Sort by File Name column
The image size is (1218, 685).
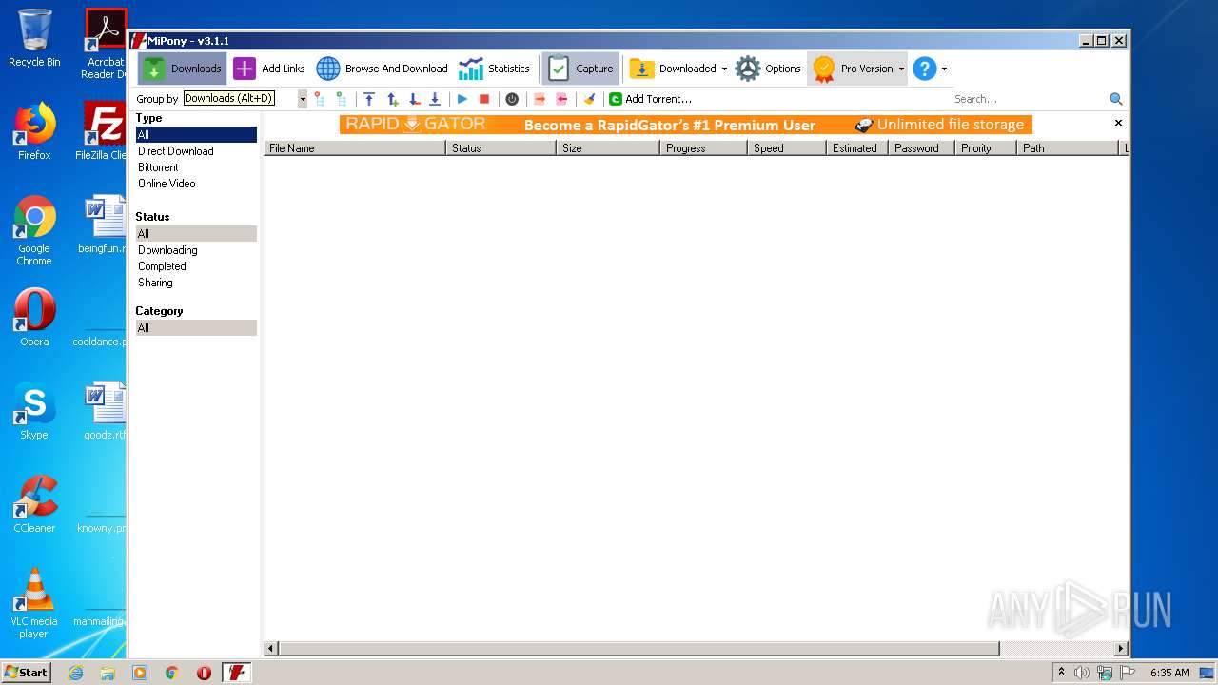pyautogui.click(x=355, y=148)
